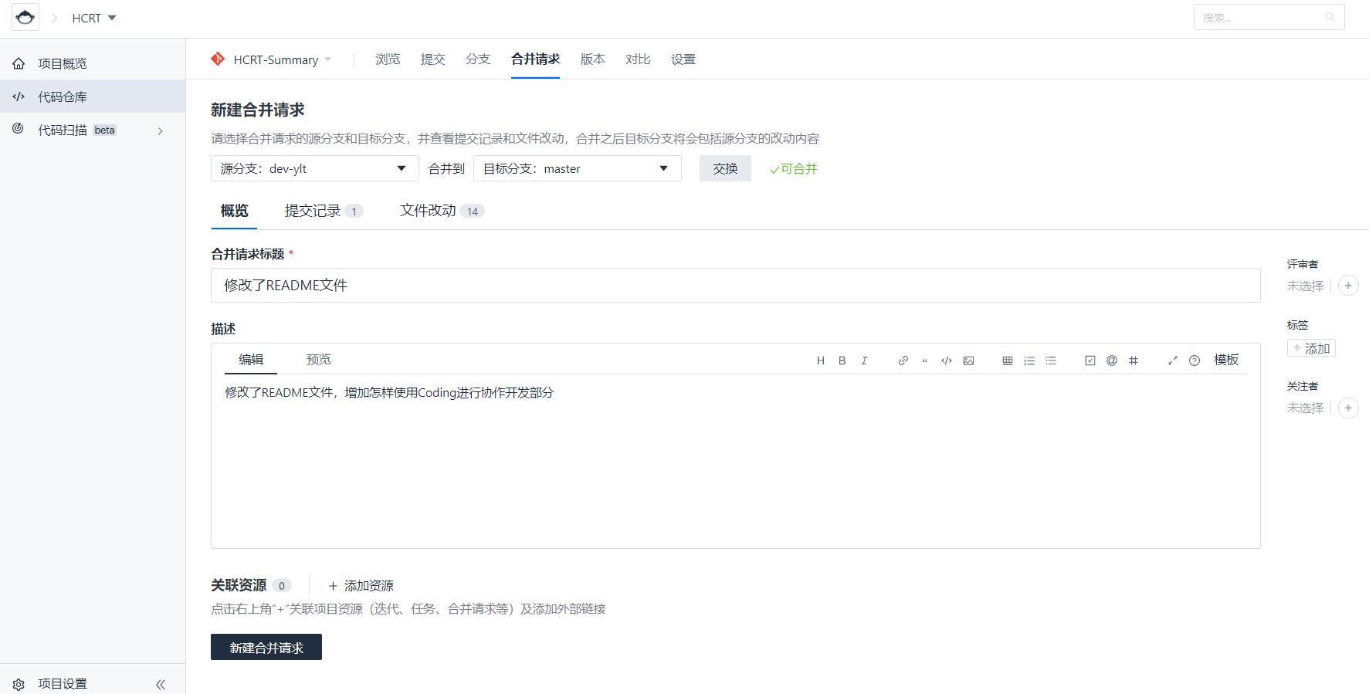Click the code icon beside 代码仓库
The image size is (1369, 694).
pyautogui.click(x=19, y=96)
